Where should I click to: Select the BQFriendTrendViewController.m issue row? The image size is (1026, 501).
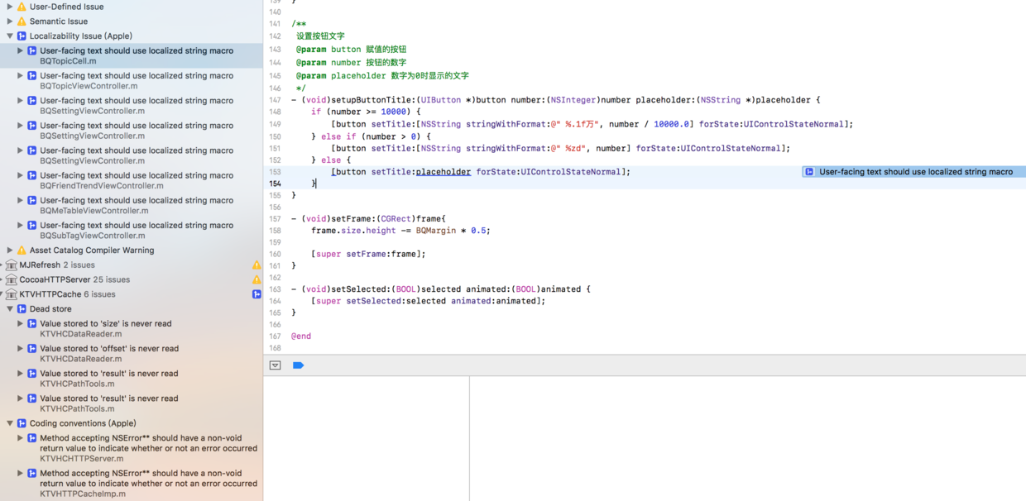(132, 180)
